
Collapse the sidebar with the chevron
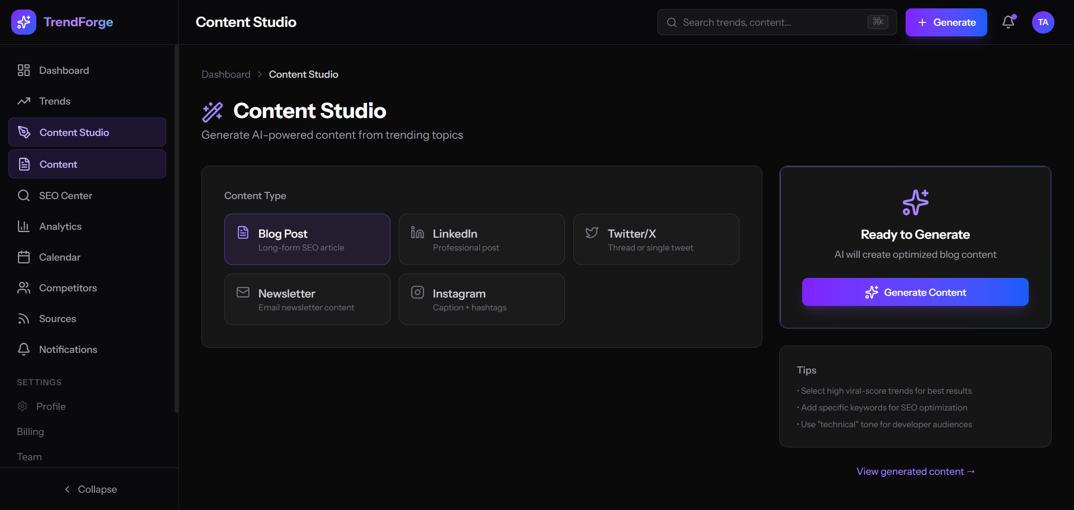click(x=89, y=489)
